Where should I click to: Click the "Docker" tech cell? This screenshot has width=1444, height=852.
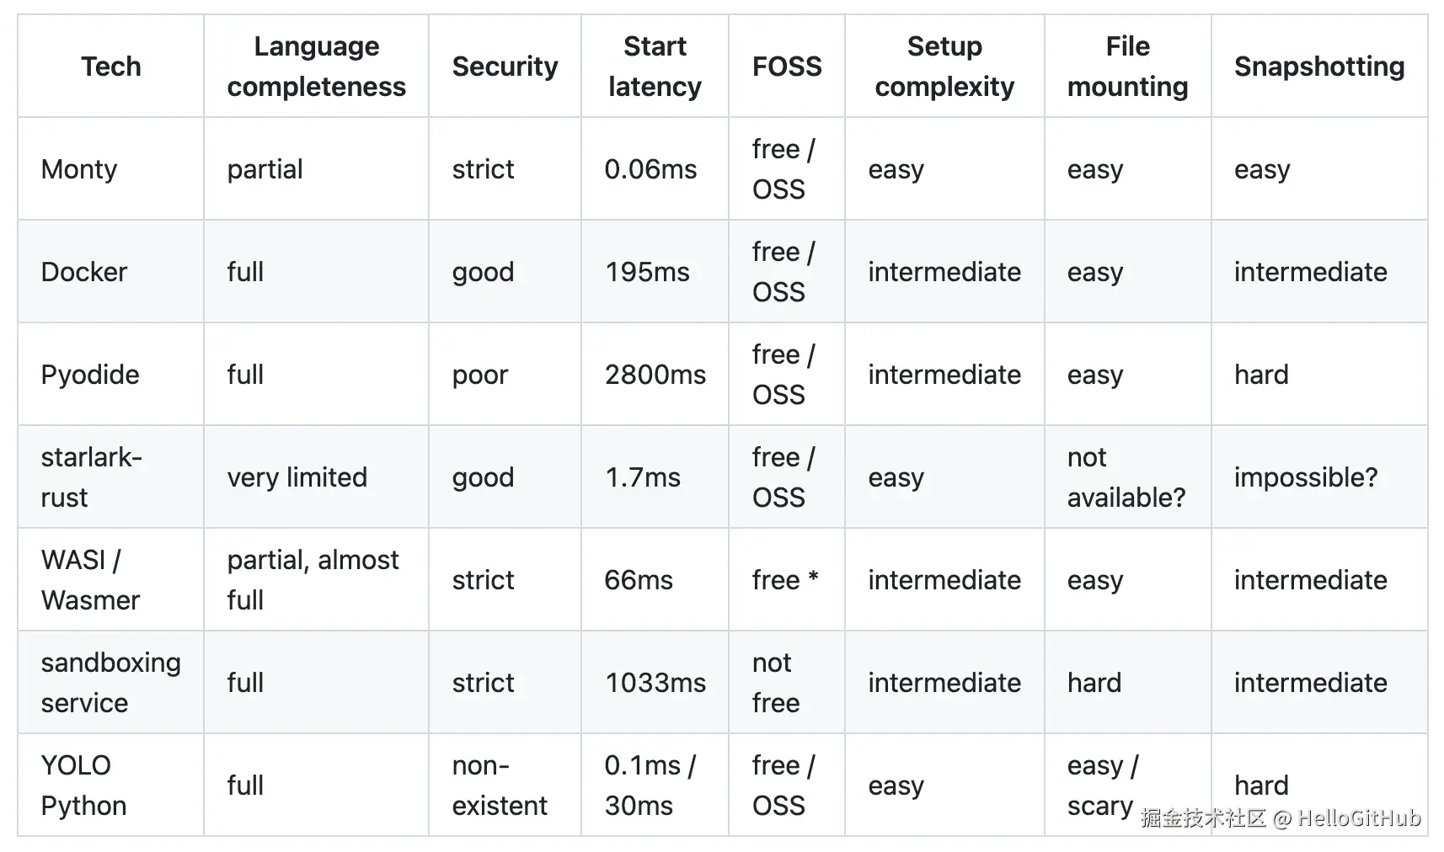pos(84,272)
